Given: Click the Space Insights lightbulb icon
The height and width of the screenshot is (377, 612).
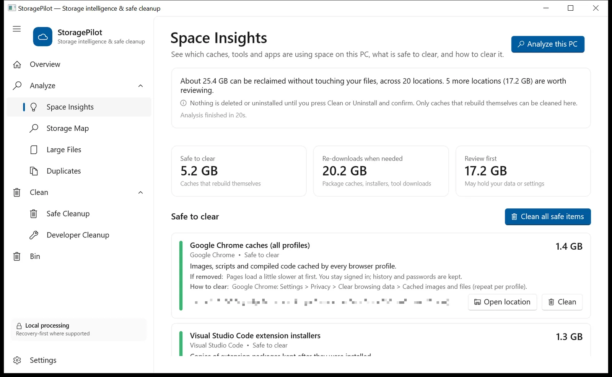Looking at the screenshot, I should pos(34,107).
